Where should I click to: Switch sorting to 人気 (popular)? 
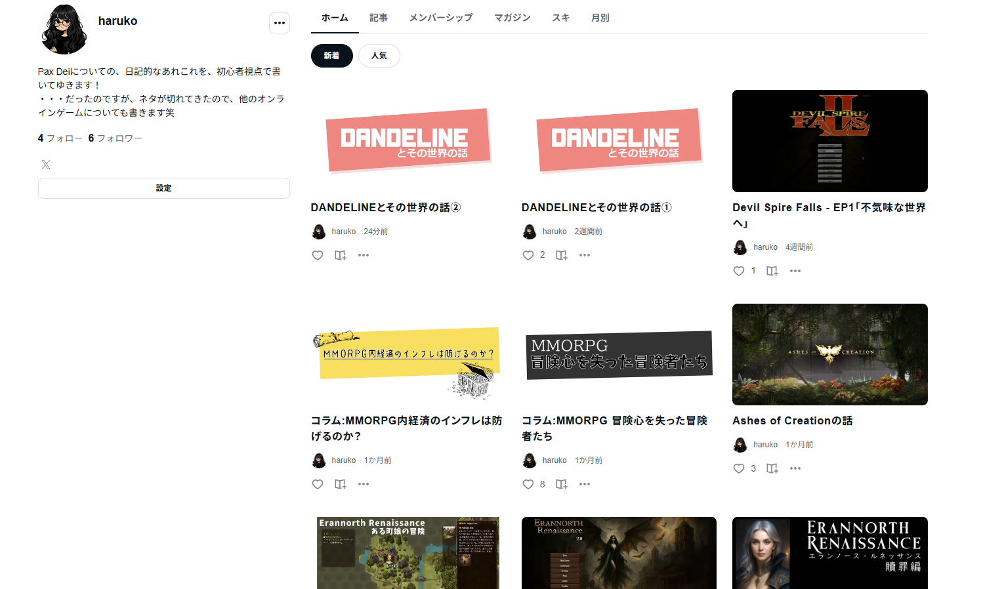[x=379, y=56]
